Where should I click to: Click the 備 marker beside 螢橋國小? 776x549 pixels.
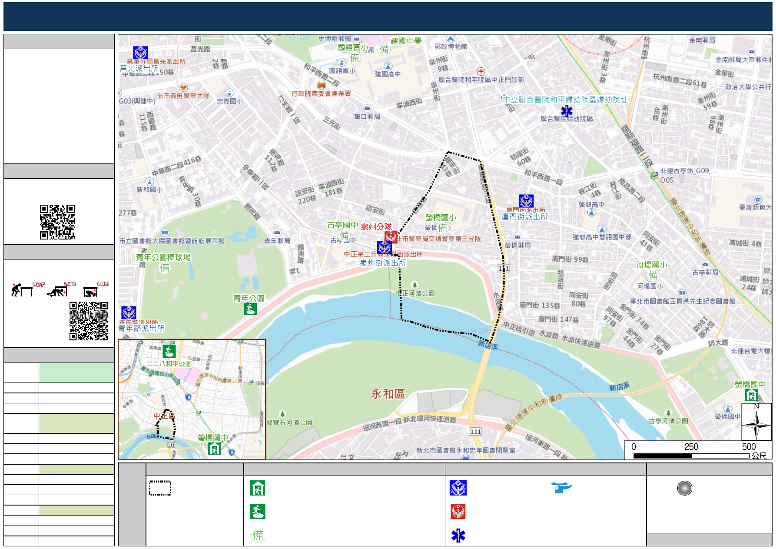(443, 227)
